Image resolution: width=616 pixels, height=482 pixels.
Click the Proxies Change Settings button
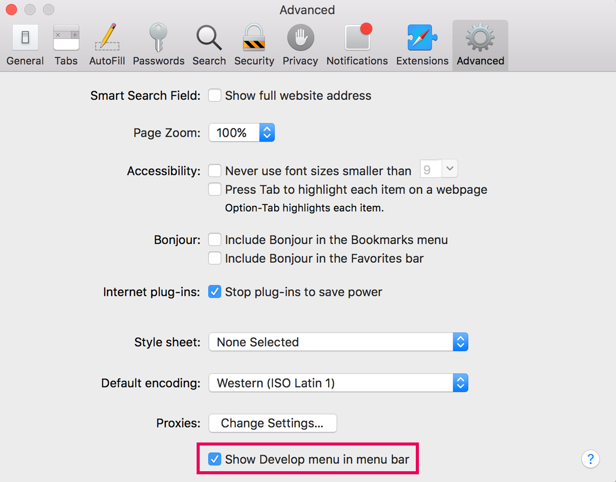tap(273, 423)
